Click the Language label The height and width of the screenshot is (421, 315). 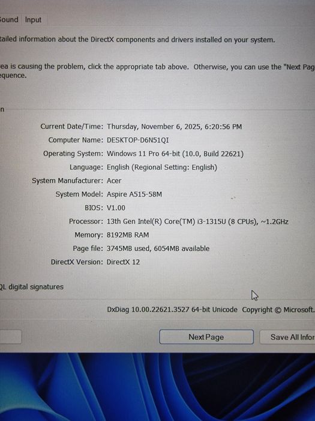coord(86,167)
